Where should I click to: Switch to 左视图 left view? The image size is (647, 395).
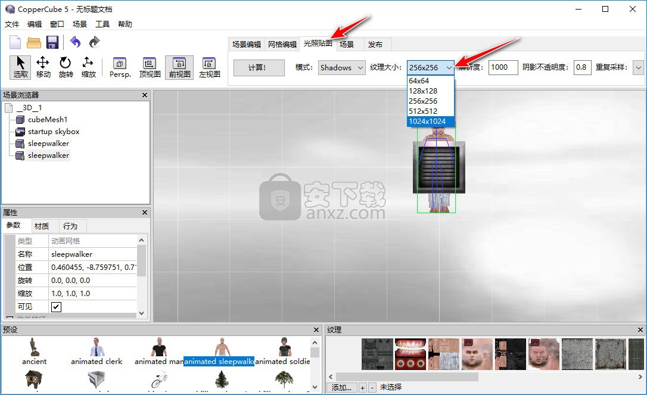click(x=209, y=67)
